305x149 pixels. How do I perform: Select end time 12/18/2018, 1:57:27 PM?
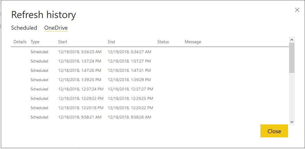click(129, 61)
